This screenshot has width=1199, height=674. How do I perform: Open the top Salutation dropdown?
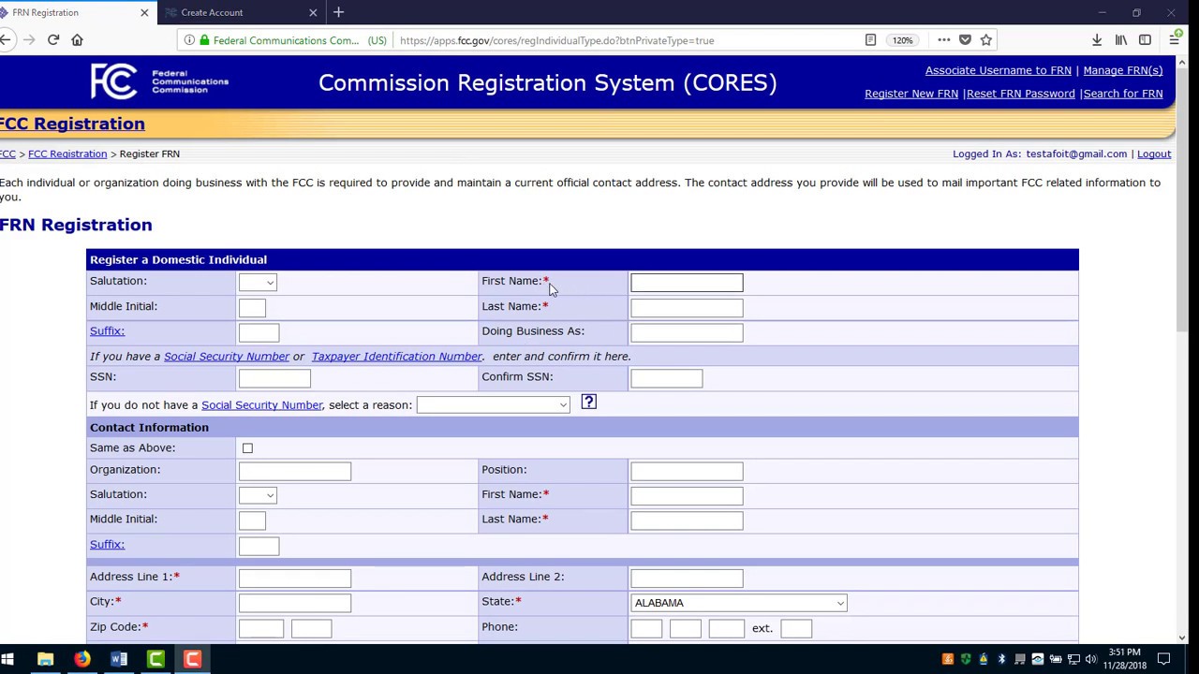click(258, 282)
